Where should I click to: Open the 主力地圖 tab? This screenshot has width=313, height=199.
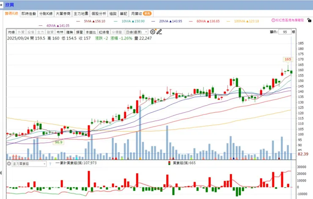coord(81,14)
